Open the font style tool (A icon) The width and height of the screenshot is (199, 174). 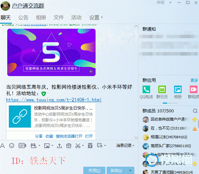pyautogui.click(x=3, y=146)
